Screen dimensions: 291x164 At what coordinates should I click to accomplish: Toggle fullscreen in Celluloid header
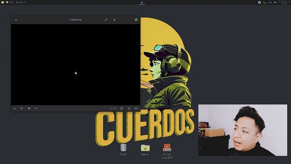point(106,20)
